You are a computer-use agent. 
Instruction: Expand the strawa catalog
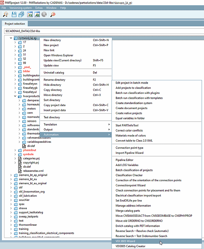(11, 208)
